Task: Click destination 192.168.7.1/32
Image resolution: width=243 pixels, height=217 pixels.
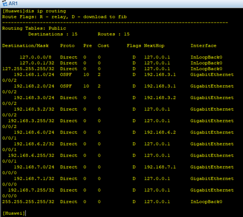Action: [34, 179]
